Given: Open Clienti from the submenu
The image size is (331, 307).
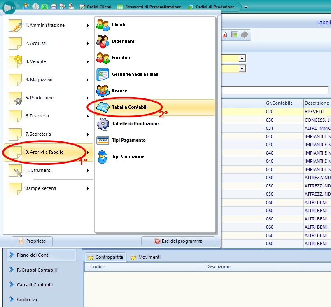Looking at the screenshot, I should (118, 25).
